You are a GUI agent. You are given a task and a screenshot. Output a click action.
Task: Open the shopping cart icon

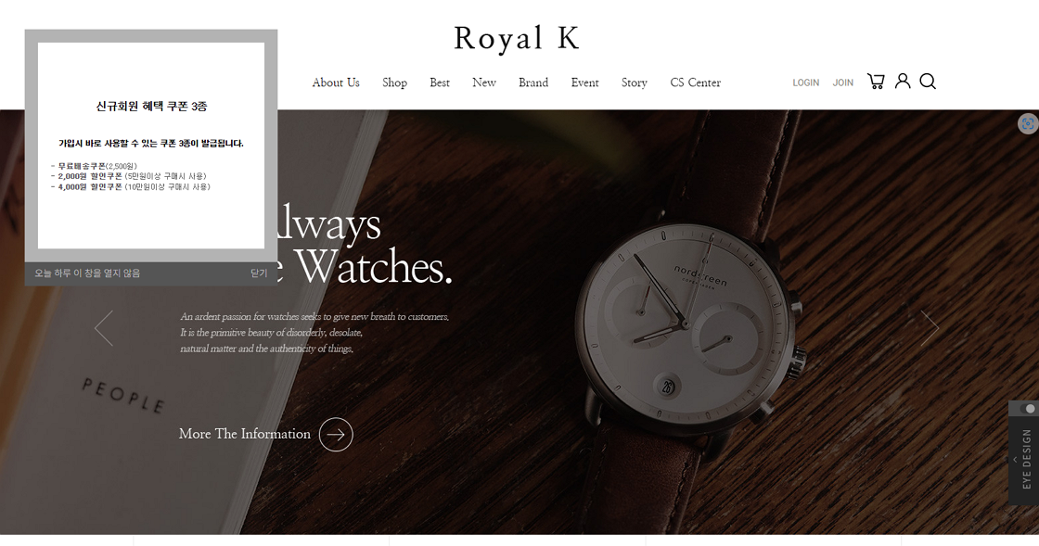pos(876,82)
